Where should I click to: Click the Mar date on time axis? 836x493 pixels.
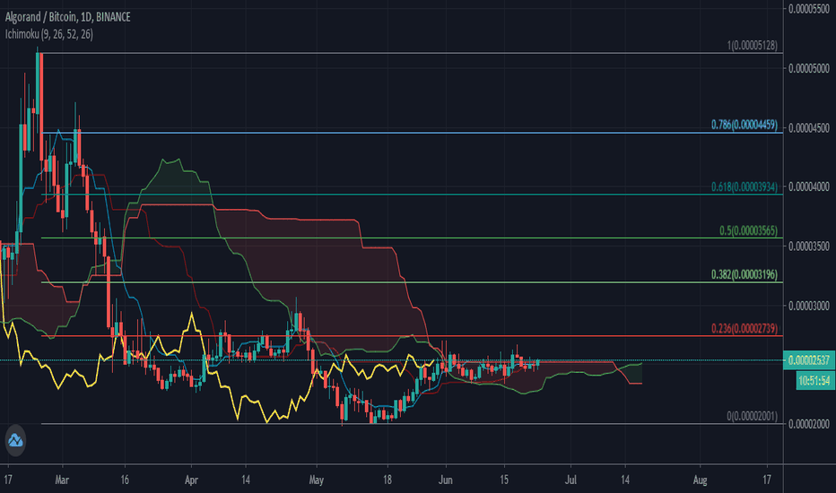[62, 480]
